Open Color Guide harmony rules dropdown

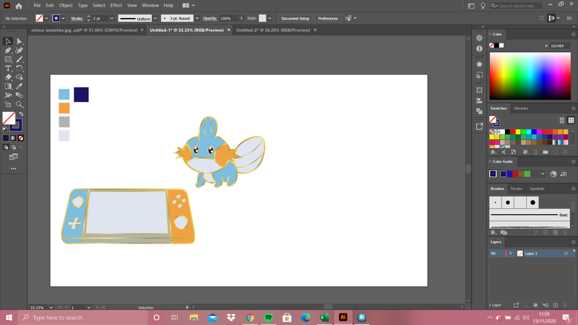click(543, 174)
